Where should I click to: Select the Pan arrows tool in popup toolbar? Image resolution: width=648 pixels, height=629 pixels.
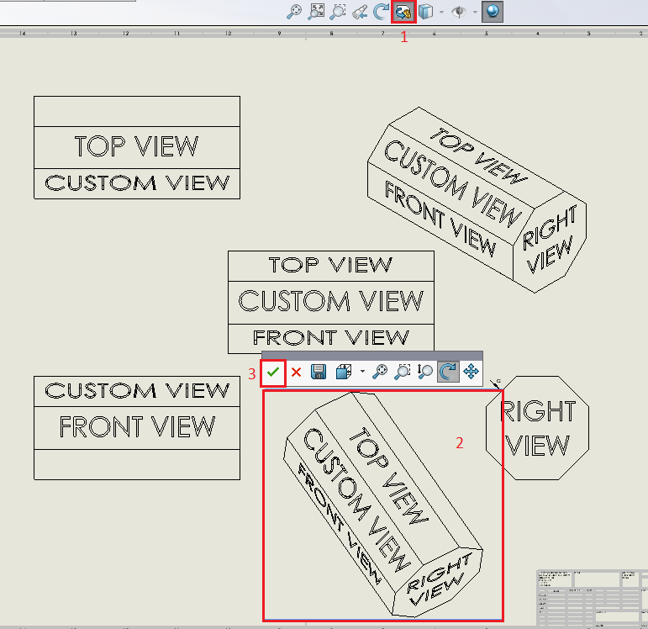tap(471, 372)
